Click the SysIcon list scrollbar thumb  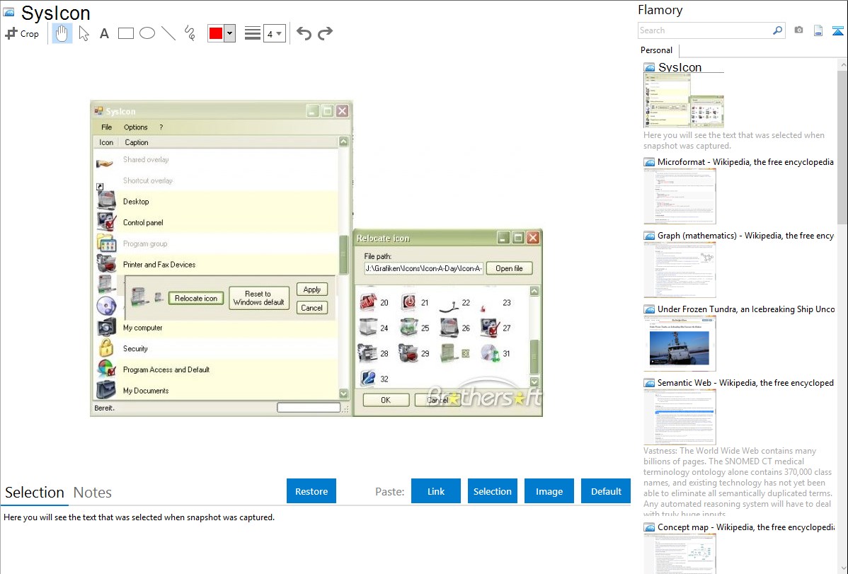(x=343, y=255)
